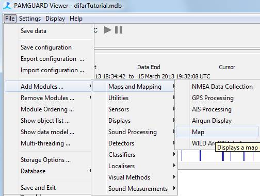Open Storage Options ...

(x=48, y=160)
